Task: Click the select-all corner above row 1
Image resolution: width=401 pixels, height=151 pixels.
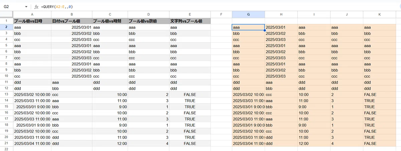Action: 6,14
